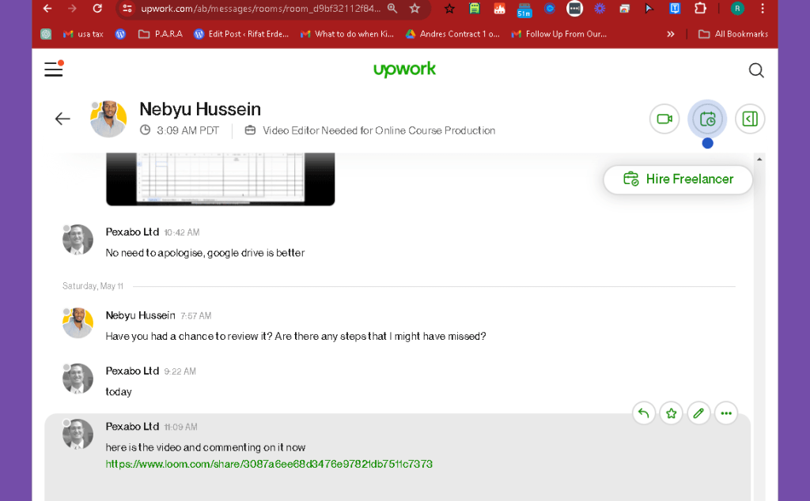Open Upwork search magnifier
Screen dimensions: 810x501
(x=756, y=70)
